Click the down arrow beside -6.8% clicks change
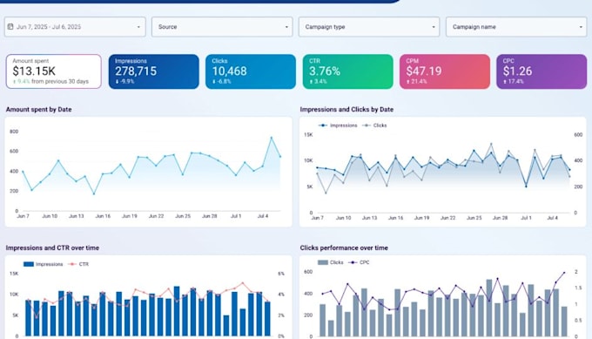The width and height of the screenshot is (592, 339). (214, 82)
